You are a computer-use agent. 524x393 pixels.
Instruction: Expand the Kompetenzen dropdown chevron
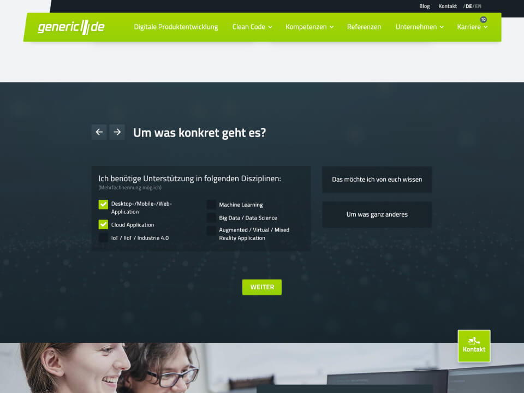pyautogui.click(x=331, y=27)
